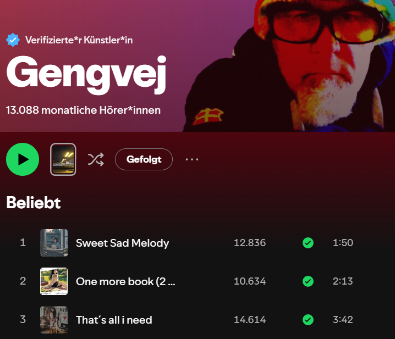Click the Gengvej artist name heading
The width and height of the screenshot is (395, 339).
point(86,75)
